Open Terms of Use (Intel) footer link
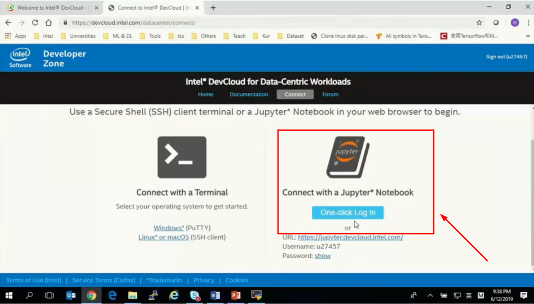 point(34,280)
